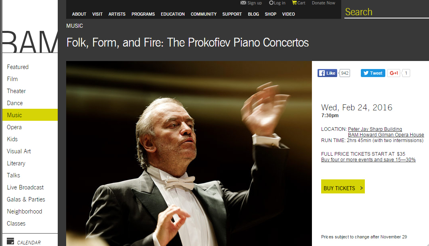429x246 pixels.
Task: Select the ARTISTS menu item
Action: coord(117,14)
